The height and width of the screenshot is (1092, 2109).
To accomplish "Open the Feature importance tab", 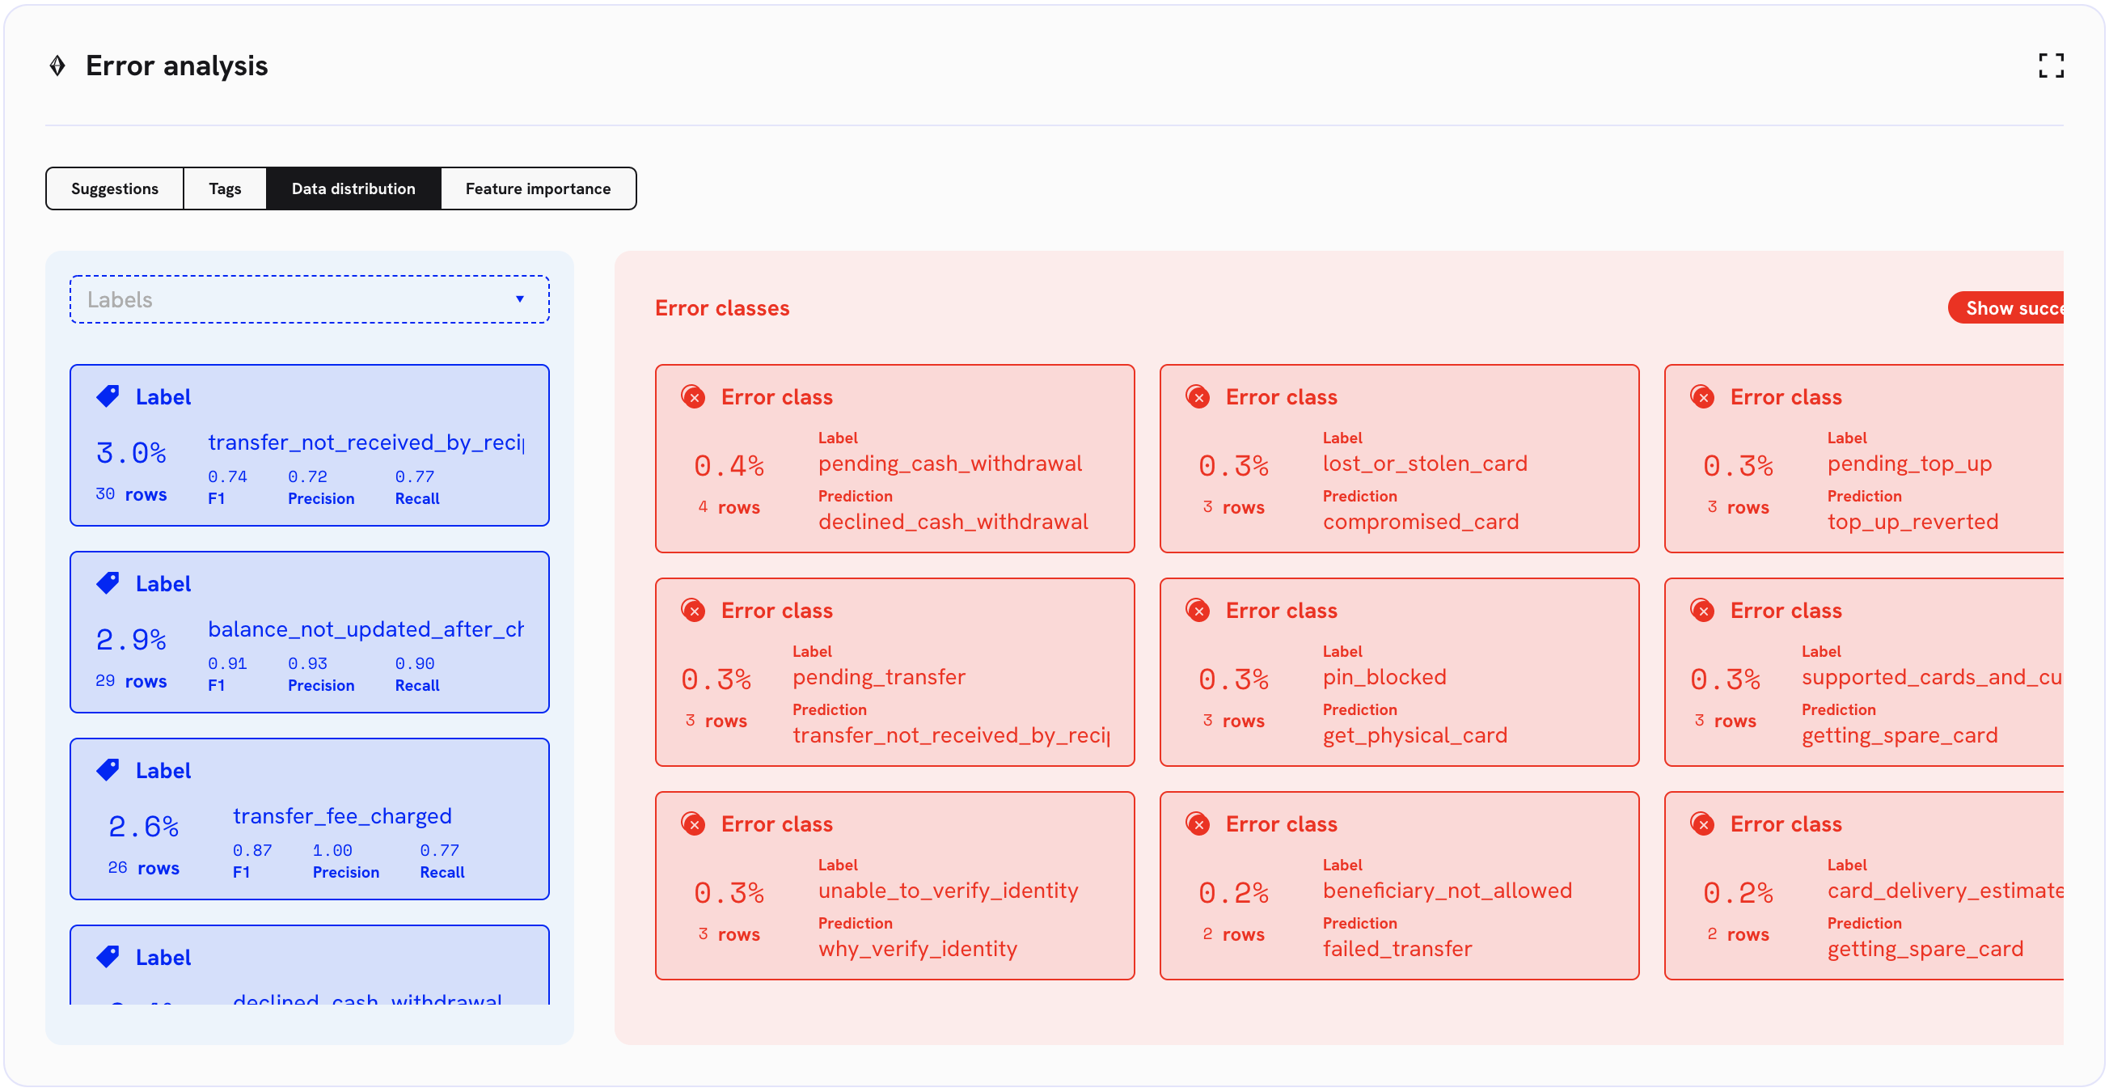I will tap(538, 189).
